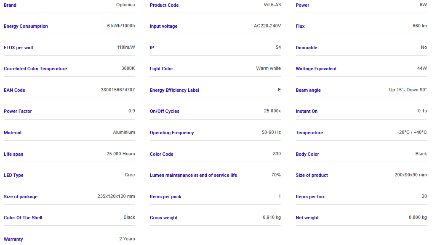
Task: Click the EAN Code number 3800156674707
Action: coord(118,90)
